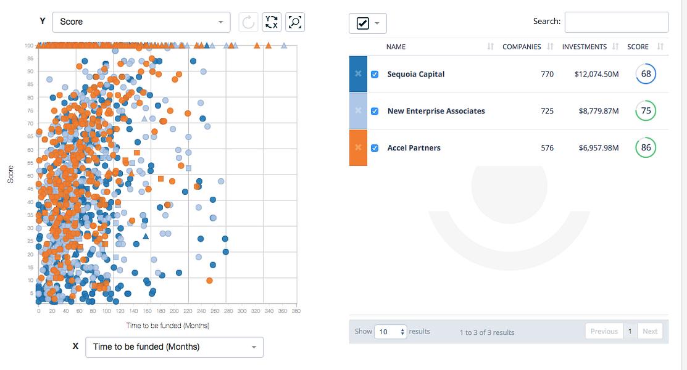
Task: Change the Show results count selector
Action: (x=390, y=332)
